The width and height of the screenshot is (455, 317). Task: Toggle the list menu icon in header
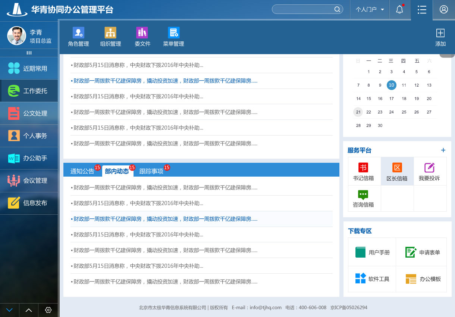422,9
